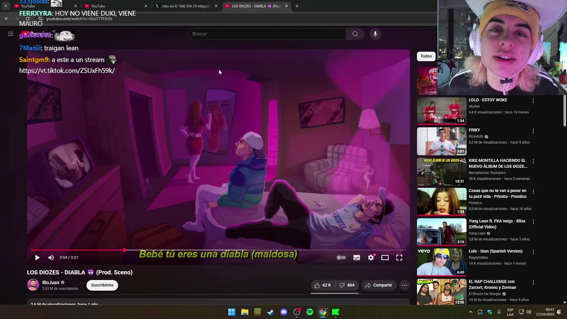567x319 pixels.
Task: Open options for Lolo - Stan video
Action: (533, 252)
